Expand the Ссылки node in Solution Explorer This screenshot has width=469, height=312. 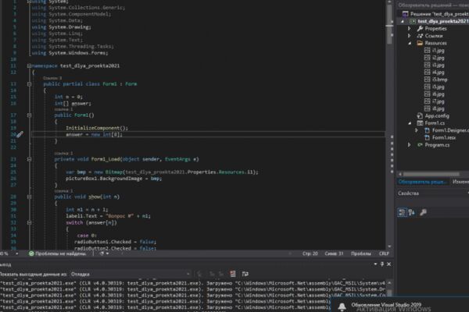pos(410,36)
